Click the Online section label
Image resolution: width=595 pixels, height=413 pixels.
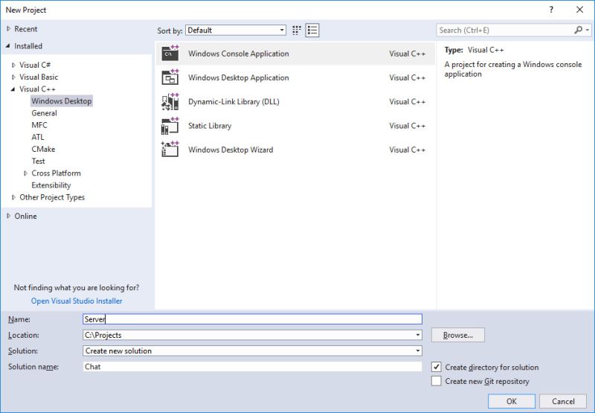pyautogui.click(x=25, y=216)
